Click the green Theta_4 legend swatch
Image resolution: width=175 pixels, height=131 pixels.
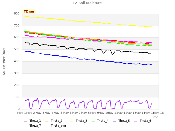pos(93,121)
